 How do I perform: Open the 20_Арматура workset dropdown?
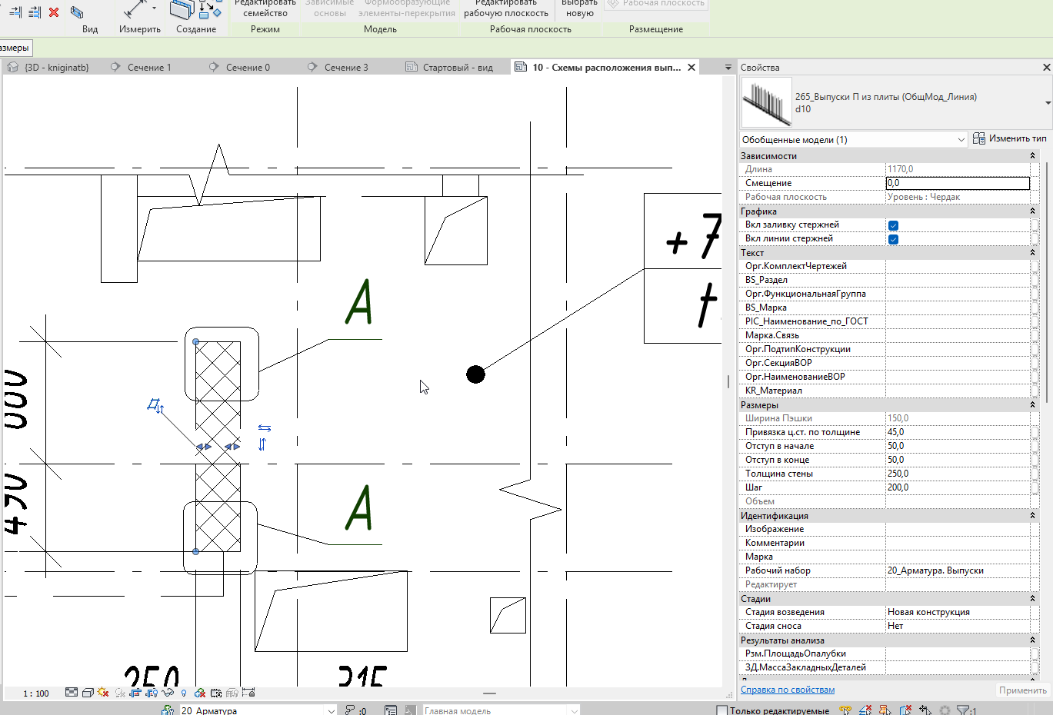tap(258, 710)
